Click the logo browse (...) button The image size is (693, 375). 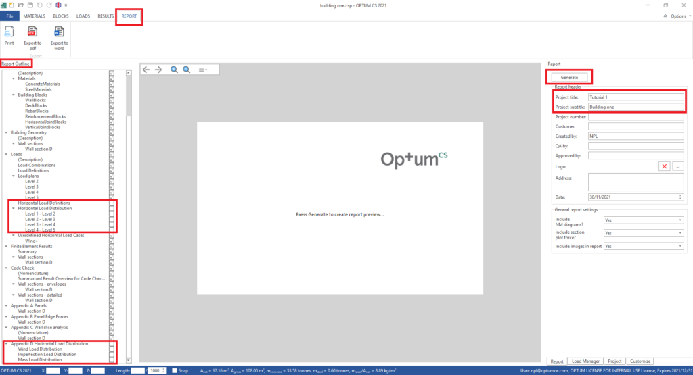click(x=679, y=166)
